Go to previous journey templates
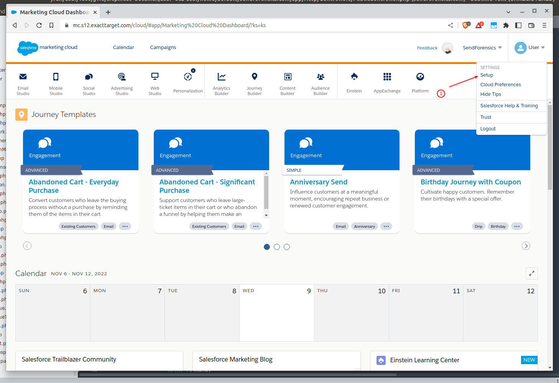Image resolution: width=559 pixels, height=383 pixels. (27, 246)
